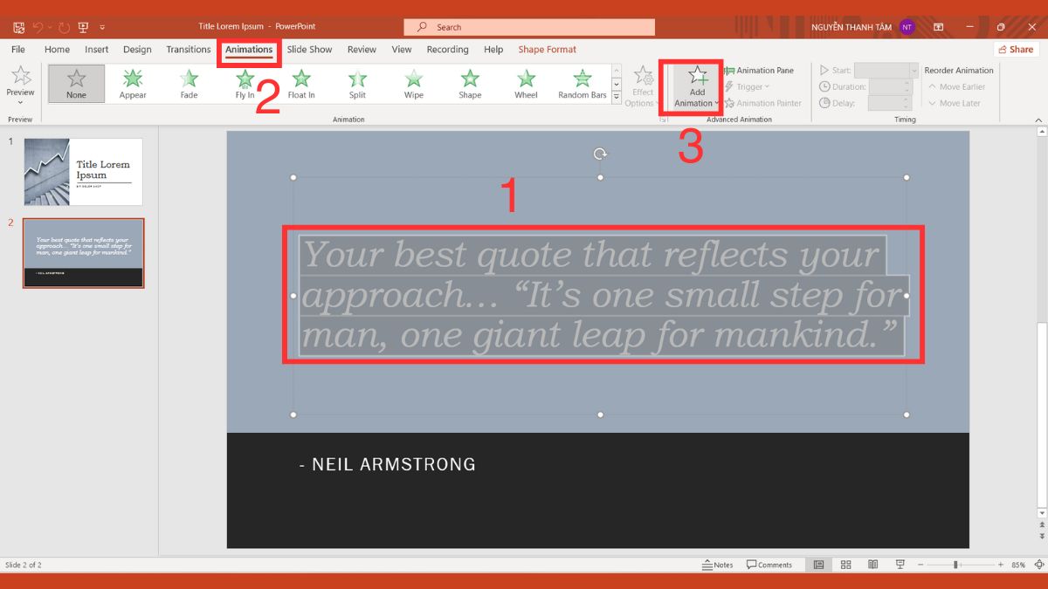This screenshot has height=589, width=1048.
Task: Activate the Animation Painter
Action: coord(763,103)
